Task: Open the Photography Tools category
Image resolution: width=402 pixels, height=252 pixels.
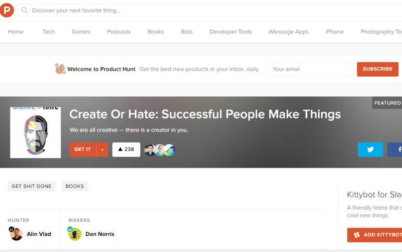Action: point(381,32)
